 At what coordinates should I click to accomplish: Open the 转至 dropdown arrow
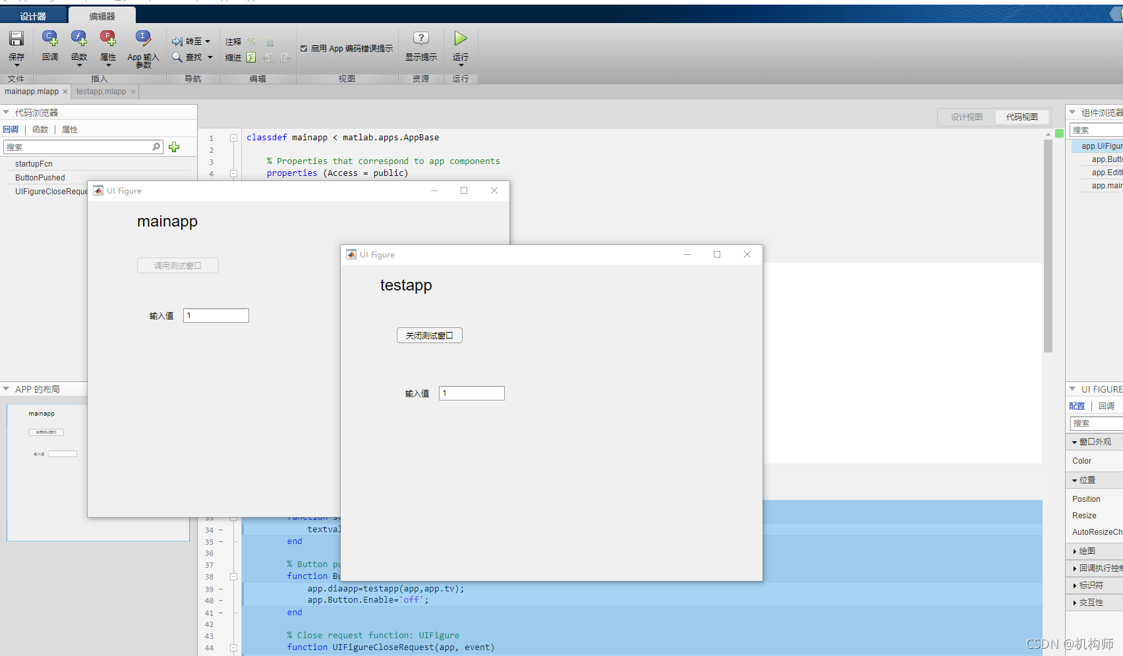click(x=208, y=41)
